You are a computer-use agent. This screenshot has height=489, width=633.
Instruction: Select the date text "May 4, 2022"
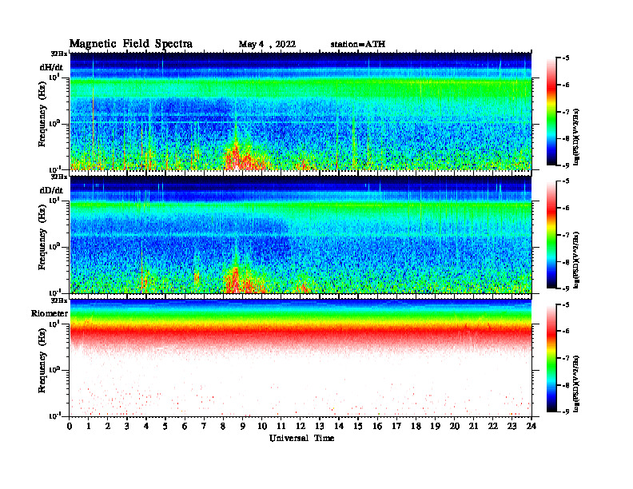(x=267, y=45)
